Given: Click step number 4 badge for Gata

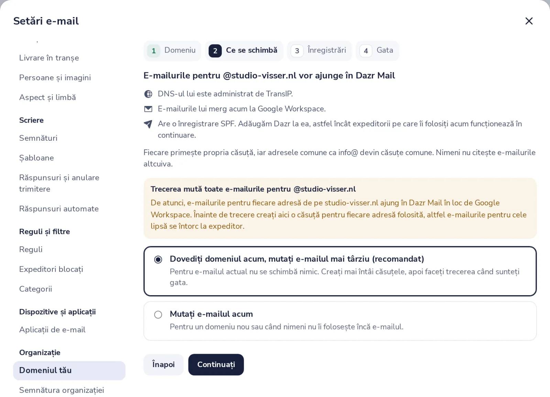Looking at the screenshot, I should [x=366, y=51].
